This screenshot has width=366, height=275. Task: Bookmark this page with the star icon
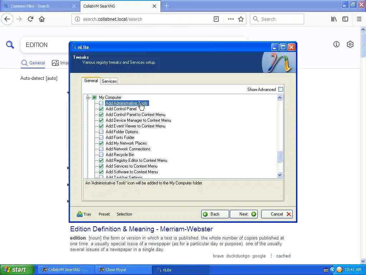point(241,19)
